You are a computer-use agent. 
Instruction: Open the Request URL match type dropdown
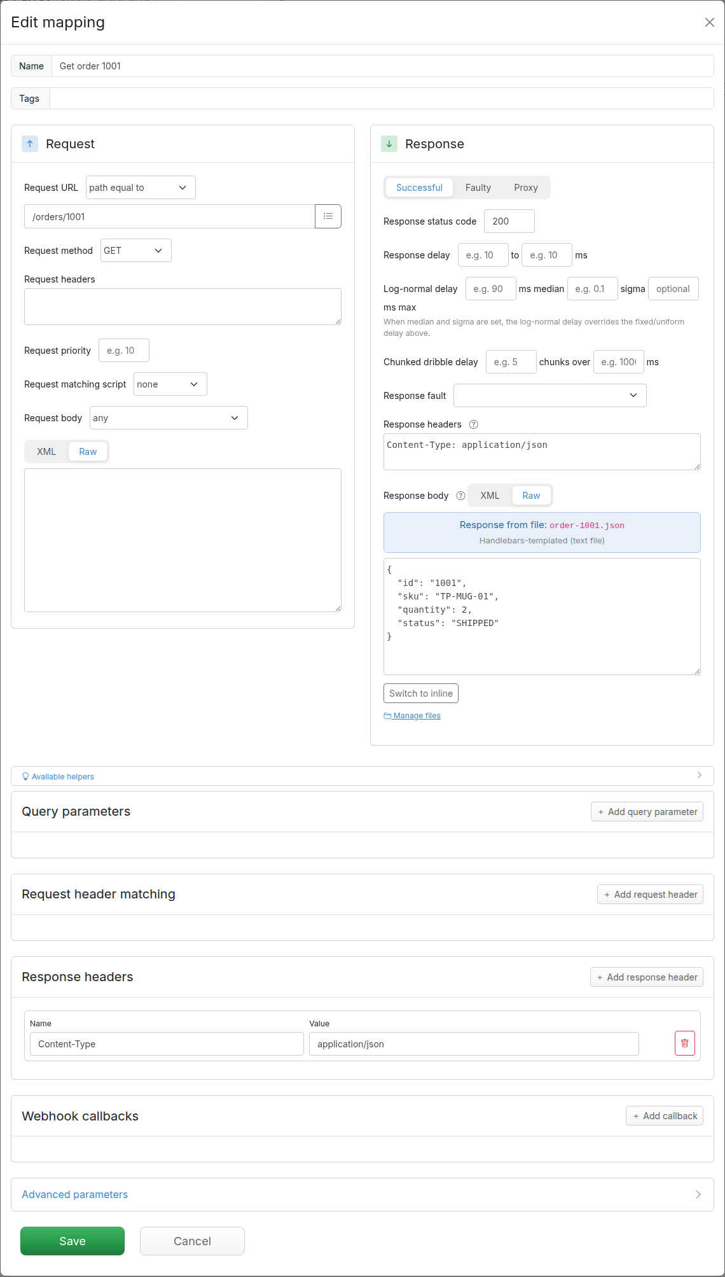(x=141, y=188)
